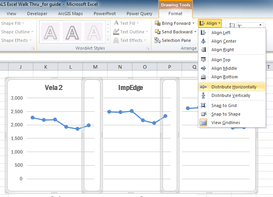Click the Align Center icon
Viewport: 273px width, 197px height.
203,41
